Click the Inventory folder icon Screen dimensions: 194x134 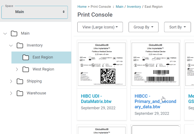[x=20, y=45]
